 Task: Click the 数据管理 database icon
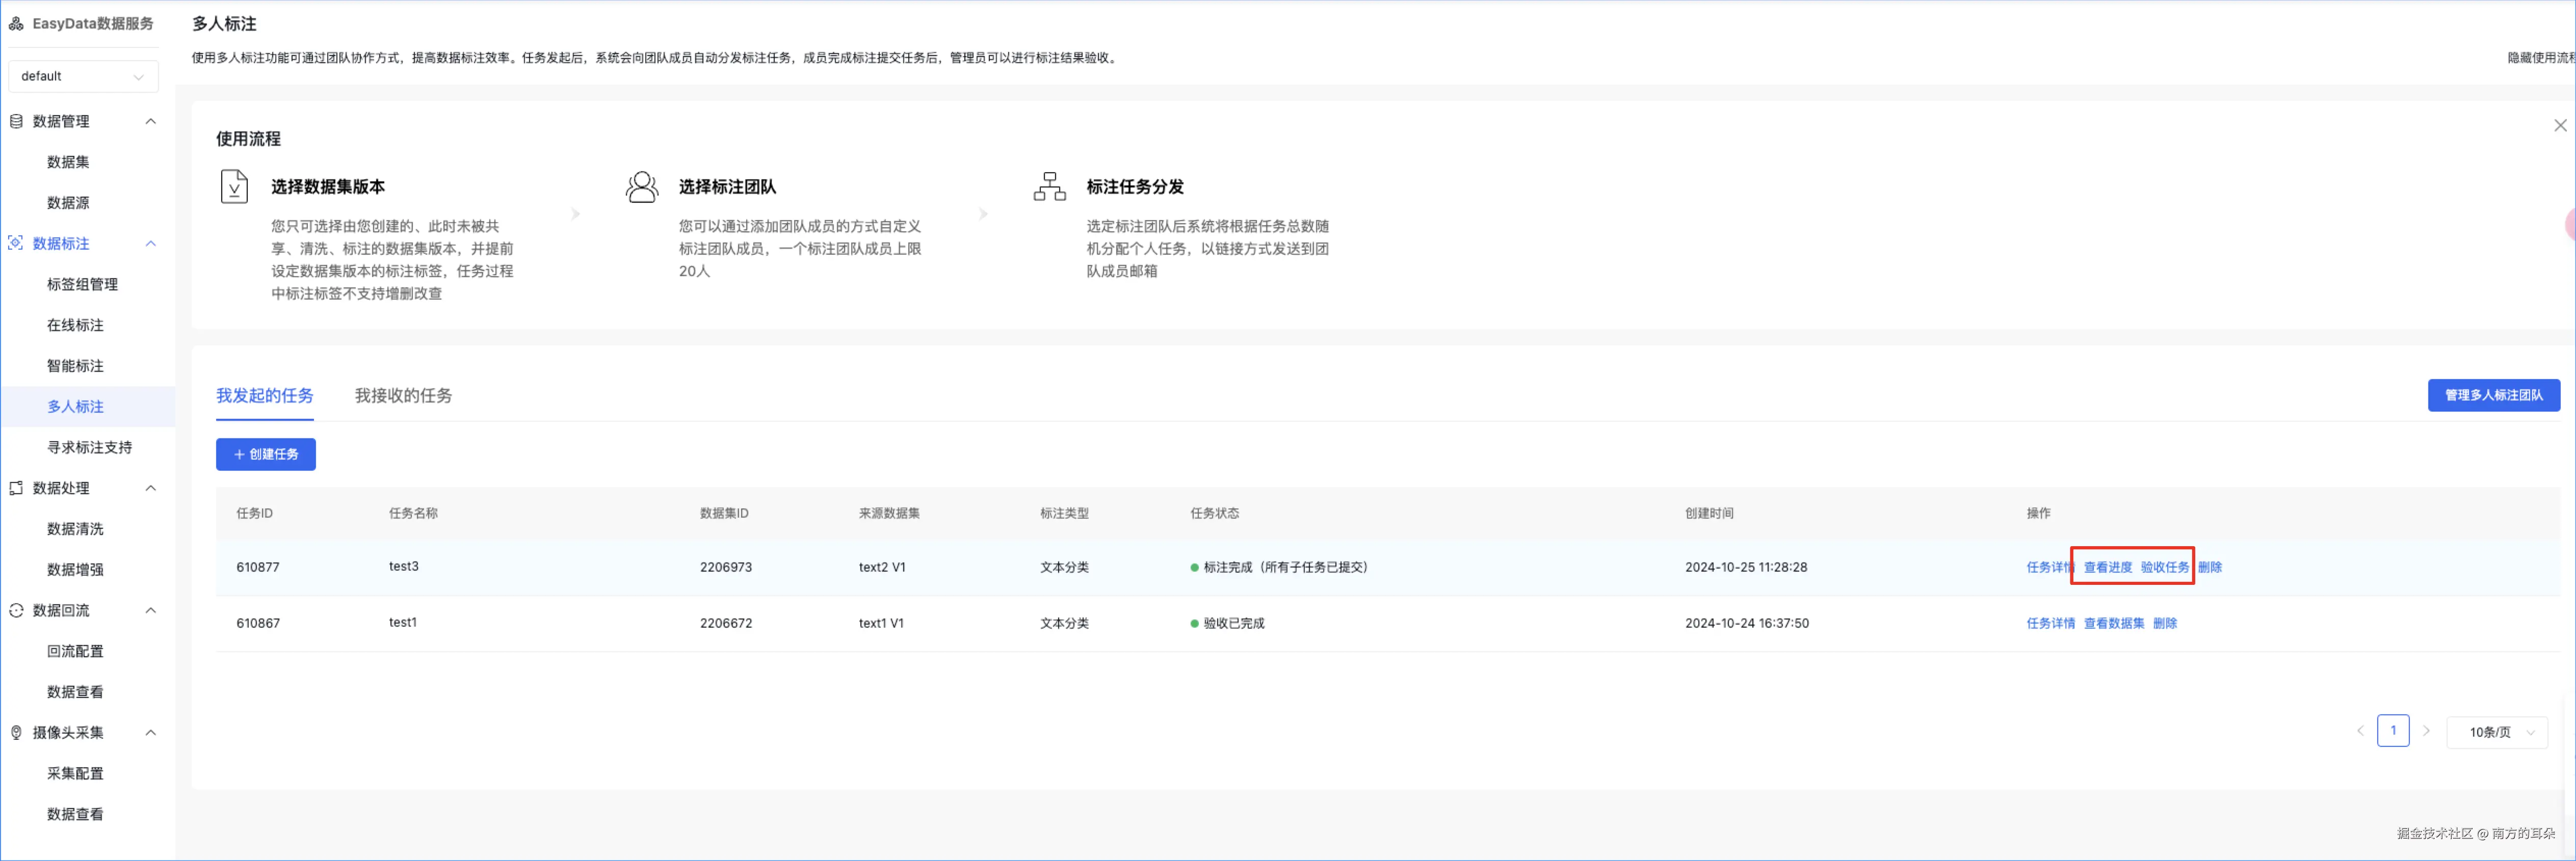point(16,122)
